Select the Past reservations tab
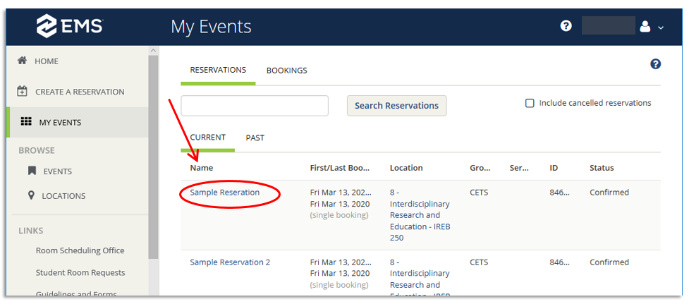The width and height of the screenshot is (689, 304). point(255,138)
